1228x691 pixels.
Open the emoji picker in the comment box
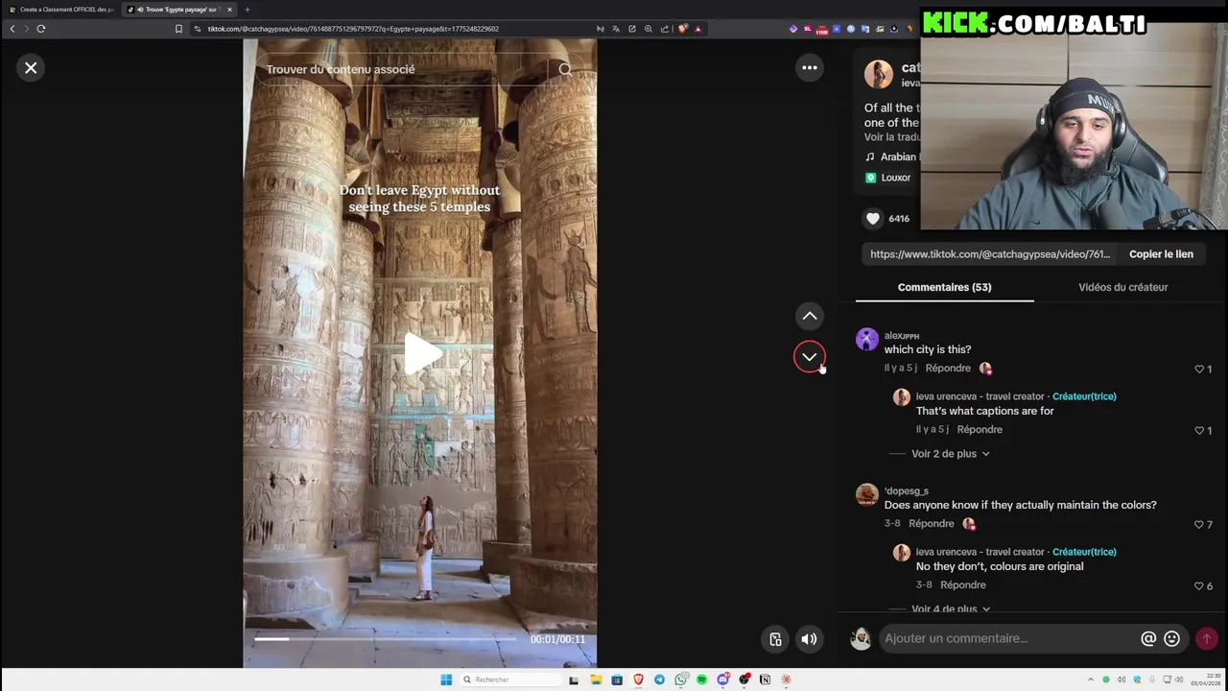point(1171,638)
